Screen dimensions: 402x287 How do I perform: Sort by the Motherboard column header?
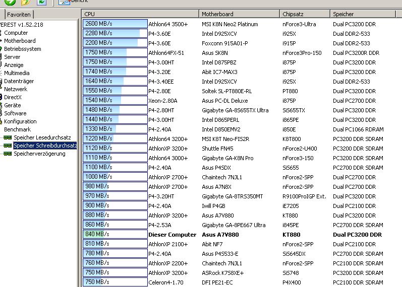click(239, 14)
